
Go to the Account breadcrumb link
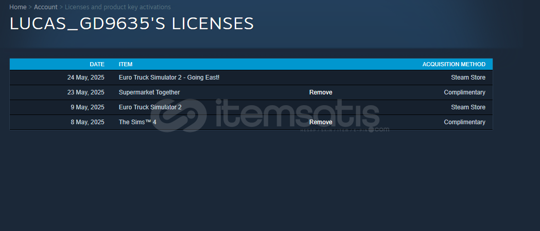pyautogui.click(x=46, y=7)
